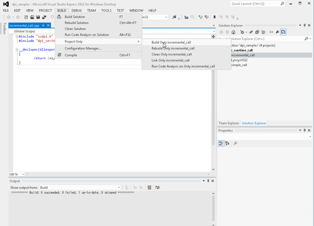Viewport: 314px width, 226px height.
Task: Open the TOOLS menu in the menu bar
Action: (x=106, y=11)
